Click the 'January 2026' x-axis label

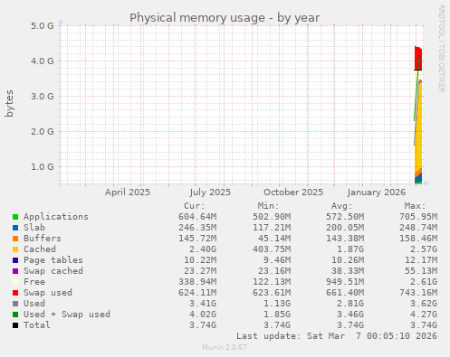click(376, 193)
